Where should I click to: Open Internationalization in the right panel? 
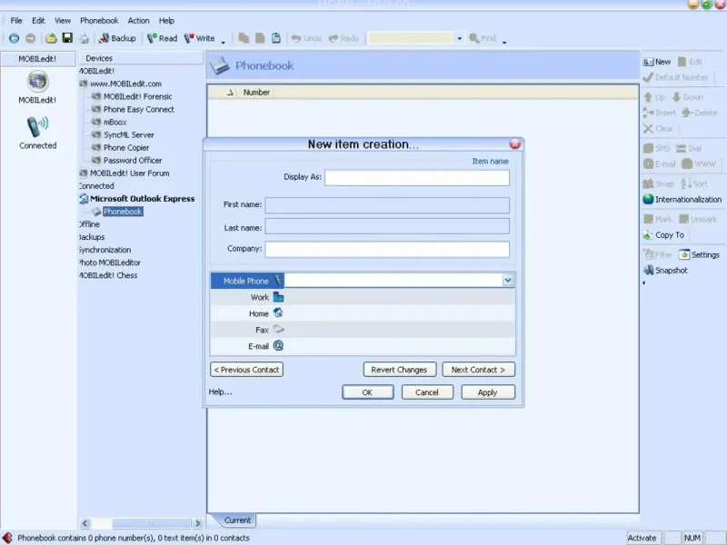682,200
